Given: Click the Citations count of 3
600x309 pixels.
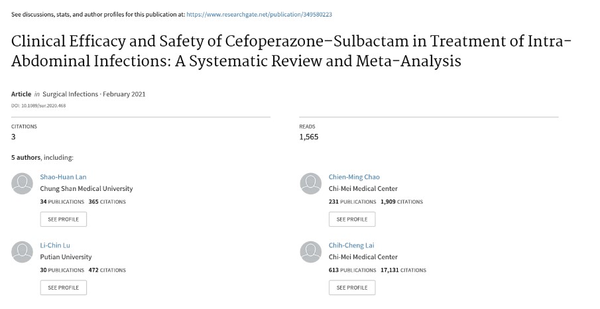Looking at the screenshot, I should [13, 137].
